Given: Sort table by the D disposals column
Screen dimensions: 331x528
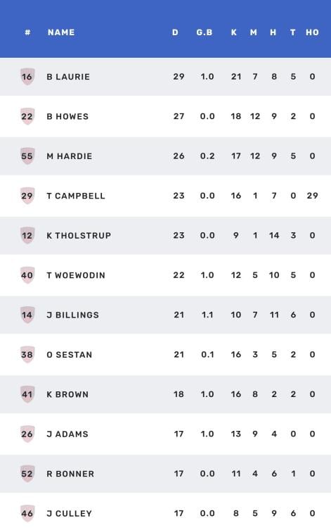Looking at the screenshot, I should (175, 32).
